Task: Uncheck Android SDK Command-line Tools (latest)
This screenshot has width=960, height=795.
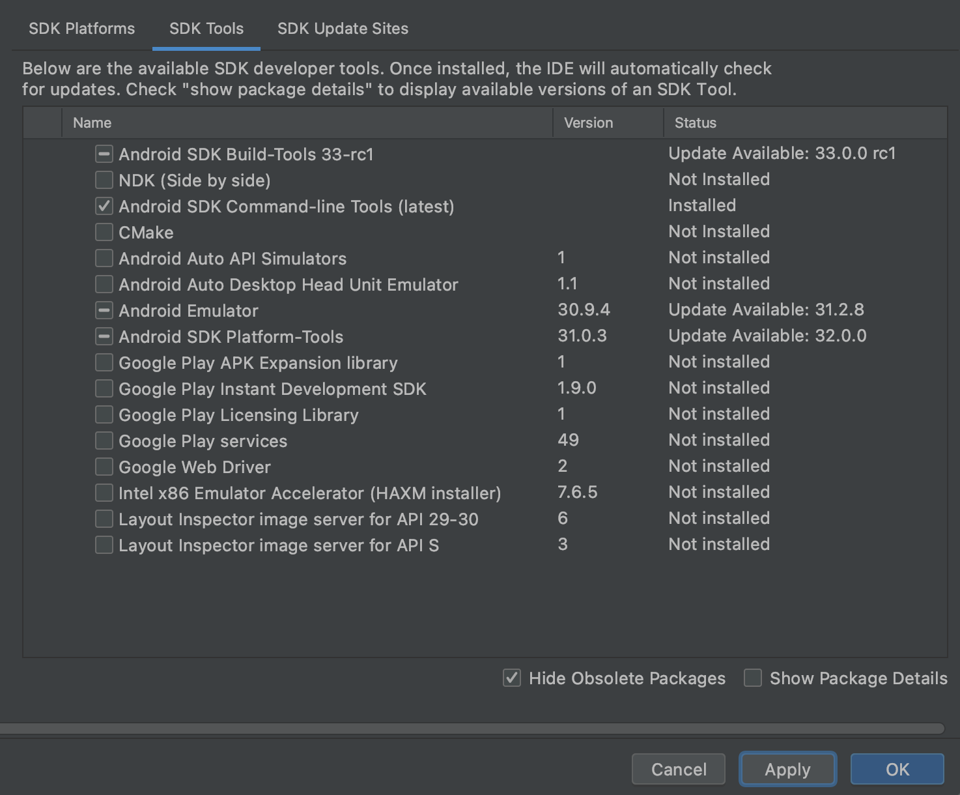Action: click(x=104, y=207)
